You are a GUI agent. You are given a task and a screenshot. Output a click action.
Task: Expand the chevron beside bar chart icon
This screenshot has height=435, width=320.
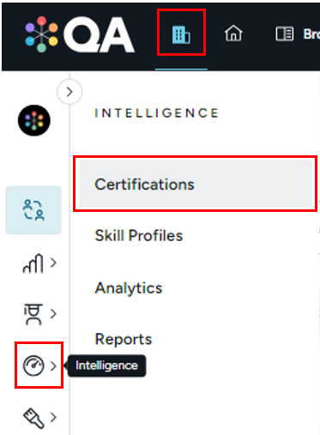point(53,263)
